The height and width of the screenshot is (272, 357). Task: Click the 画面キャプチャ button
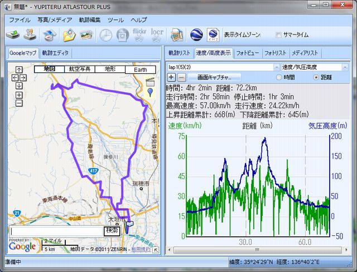click(214, 77)
